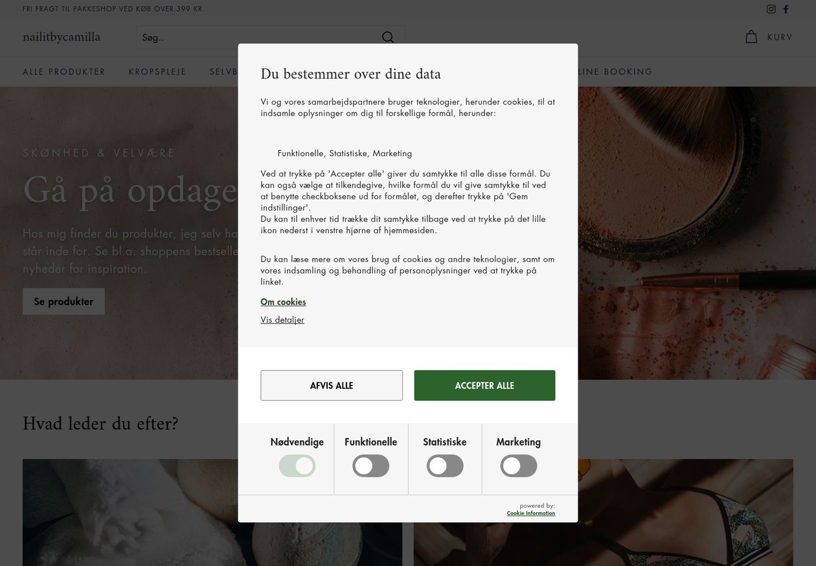816x566 pixels.
Task: Open the Alle Produkter menu
Action: pyautogui.click(x=64, y=72)
